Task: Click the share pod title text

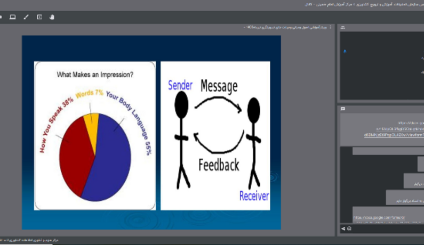Action: (285, 27)
